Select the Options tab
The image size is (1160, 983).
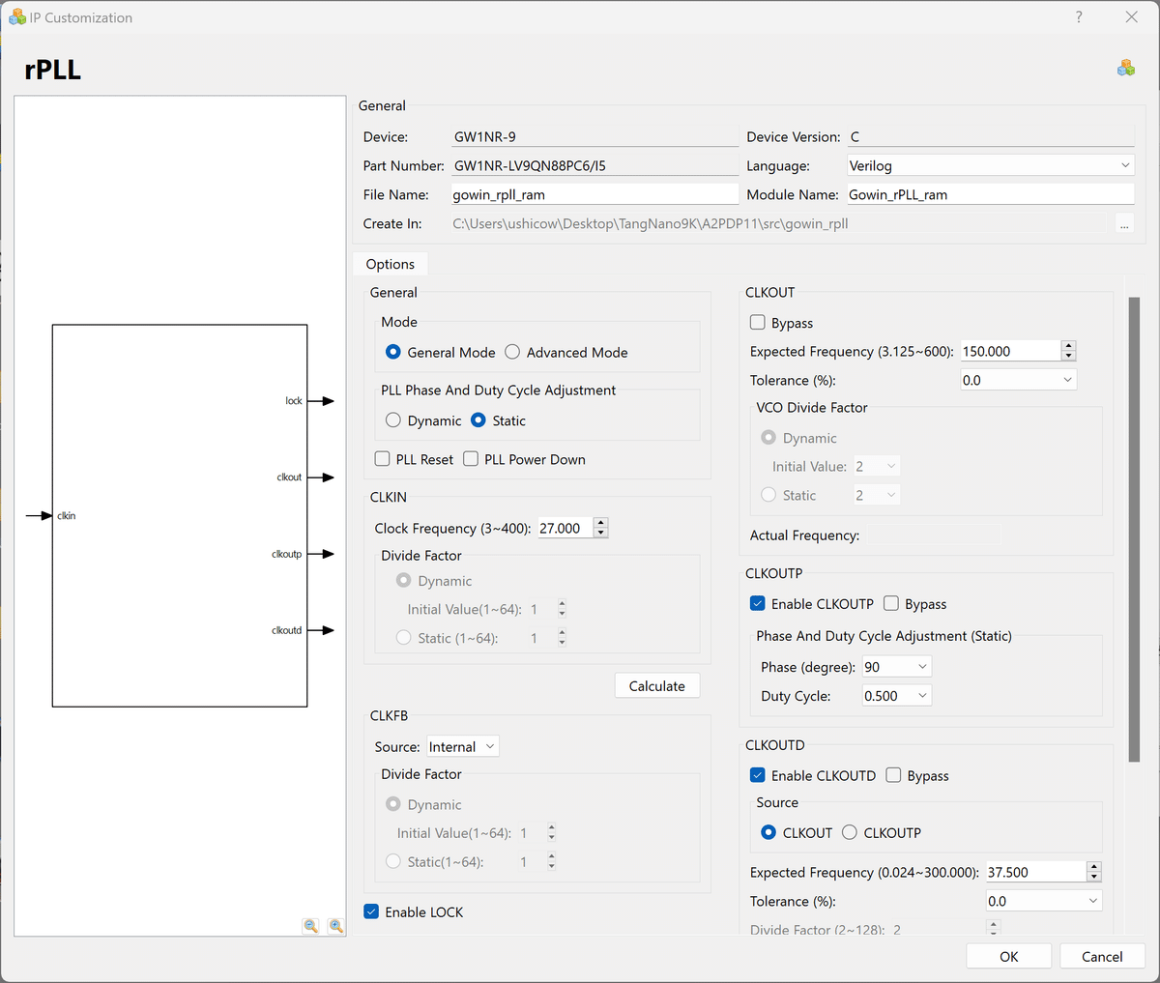click(391, 265)
